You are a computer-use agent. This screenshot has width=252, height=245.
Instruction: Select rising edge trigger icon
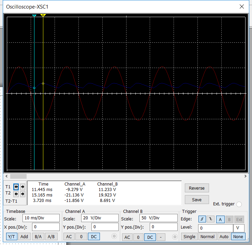[202, 219]
